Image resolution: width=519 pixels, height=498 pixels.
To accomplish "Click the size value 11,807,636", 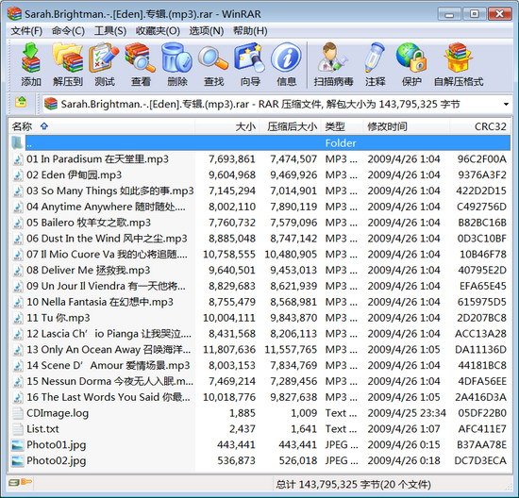I will pos(229,350).
